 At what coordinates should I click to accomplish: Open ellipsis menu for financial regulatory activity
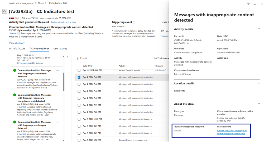click(x=57, y=95)
